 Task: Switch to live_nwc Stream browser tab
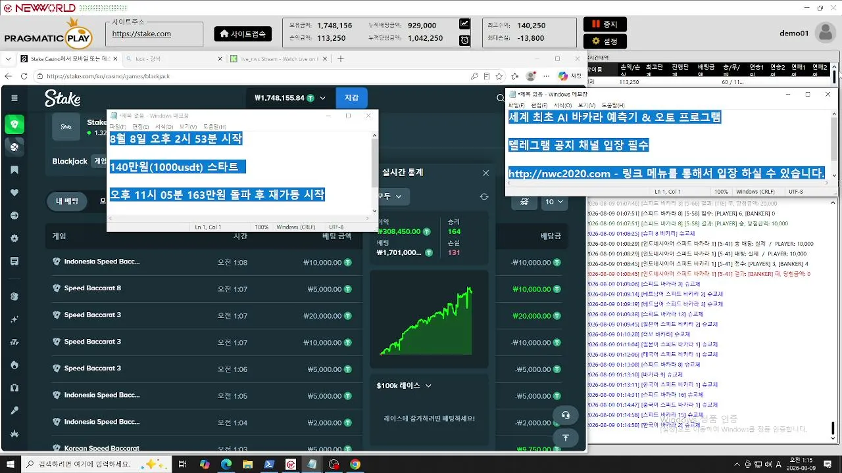click(x=278, y=58)
